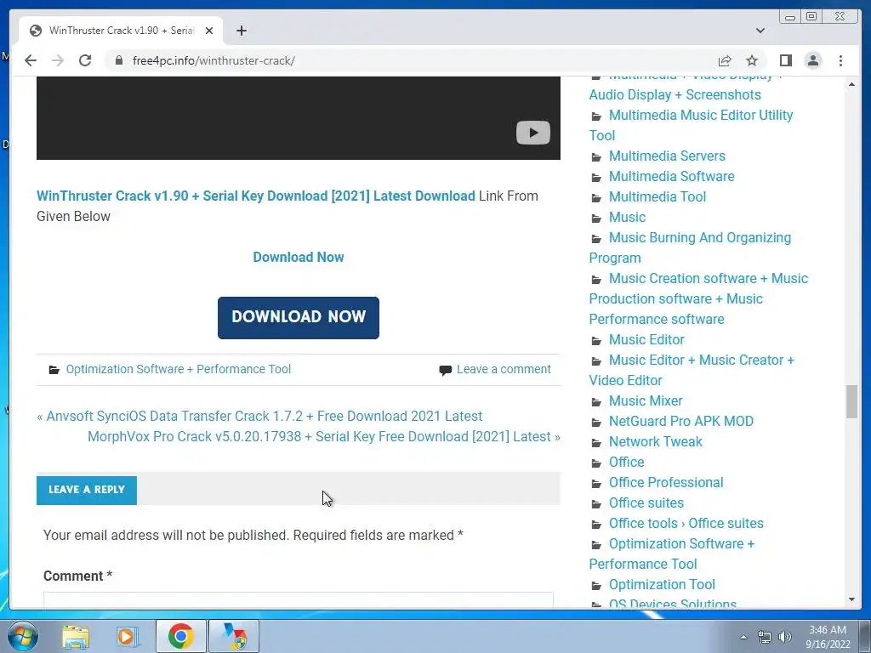Open MorphVox Pro Crack next post link
871x653 pixels.
319,436
